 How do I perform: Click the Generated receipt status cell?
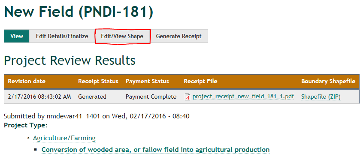[92, 97]
